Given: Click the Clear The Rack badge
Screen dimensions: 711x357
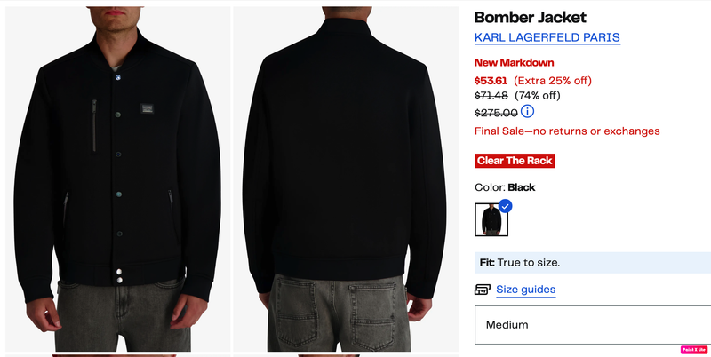Looking at the screenshot, I should [x=515, y=161].
